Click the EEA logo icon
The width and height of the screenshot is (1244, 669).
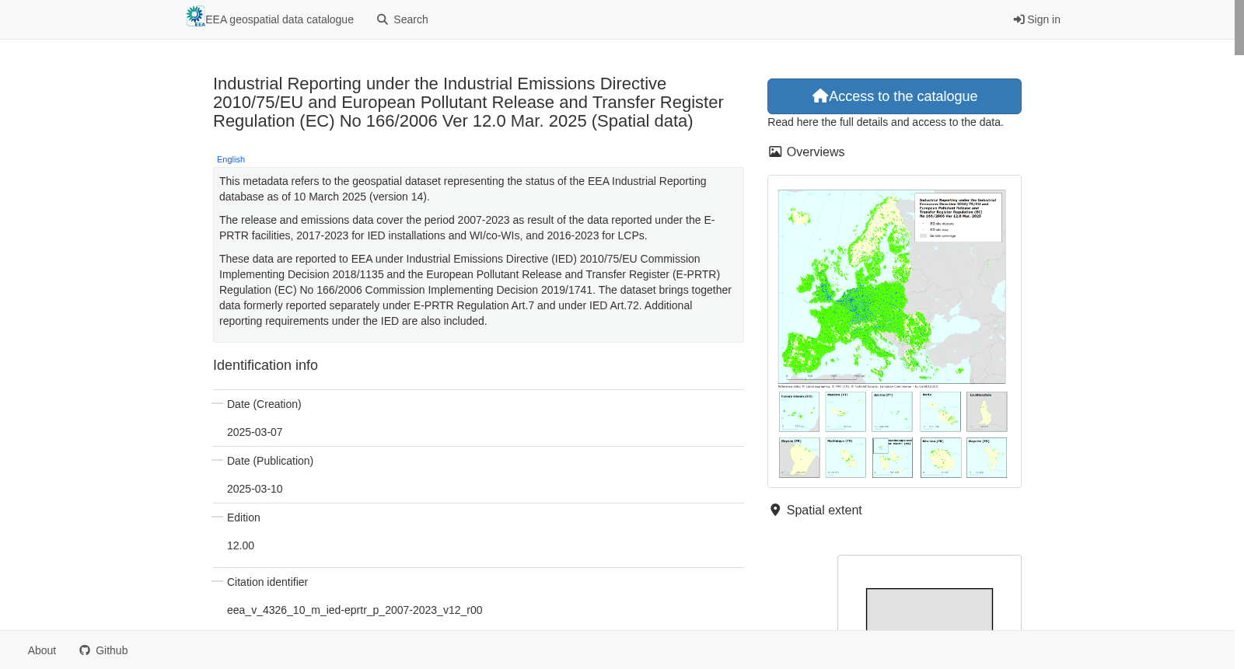195,16
